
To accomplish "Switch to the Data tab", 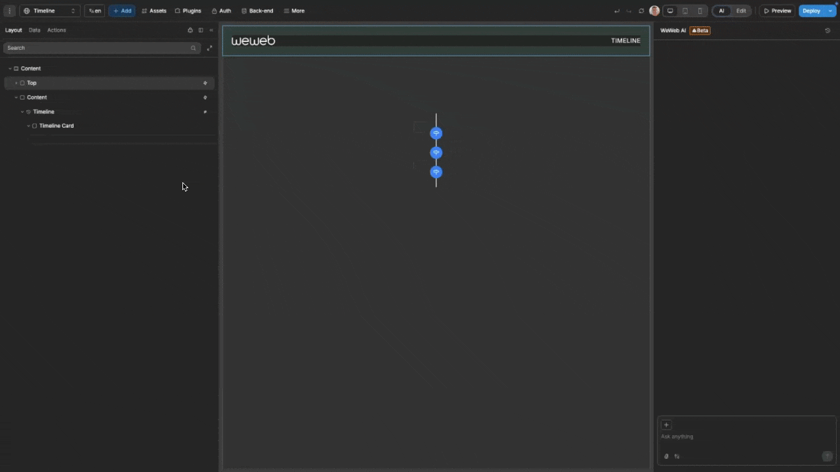I will pyautogui.click(x=34, y=30).
